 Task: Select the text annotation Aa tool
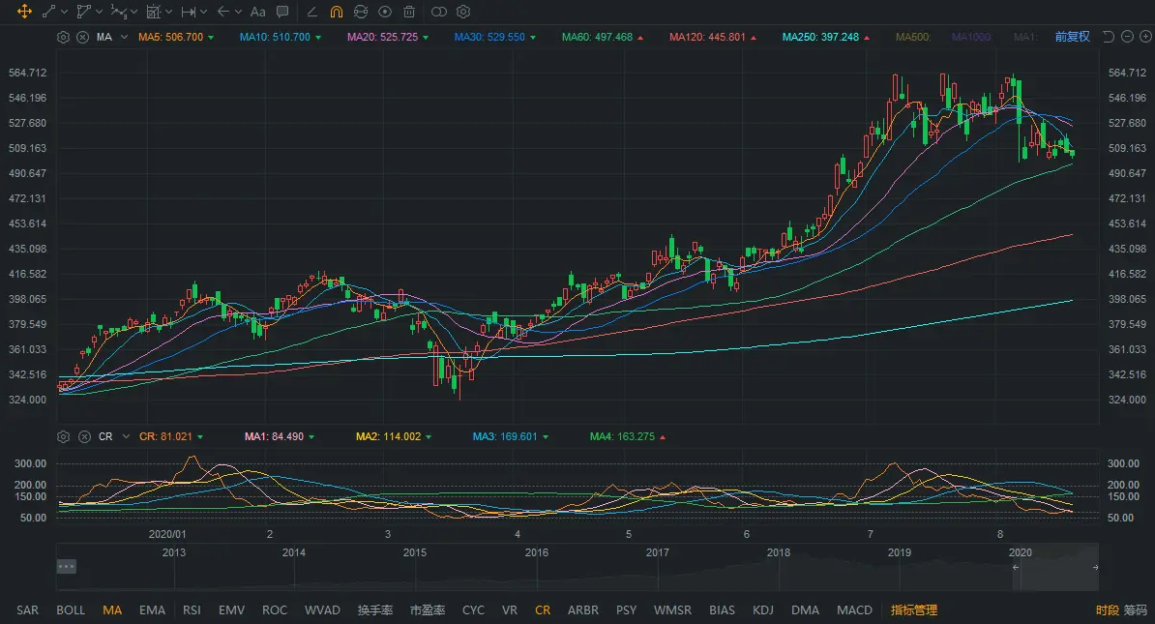click(x=257, y=12)
